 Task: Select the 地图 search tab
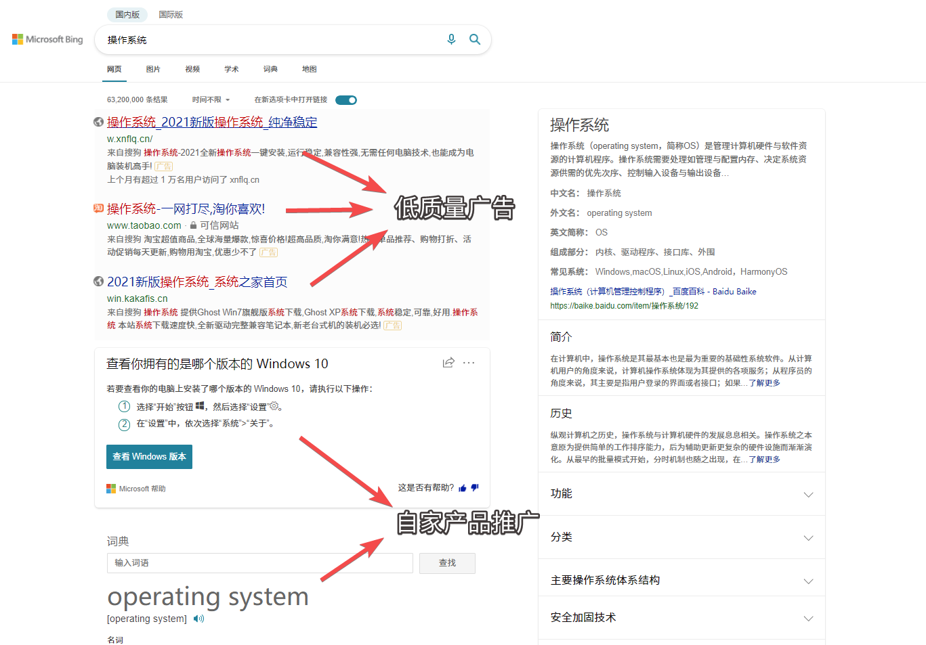310,69
